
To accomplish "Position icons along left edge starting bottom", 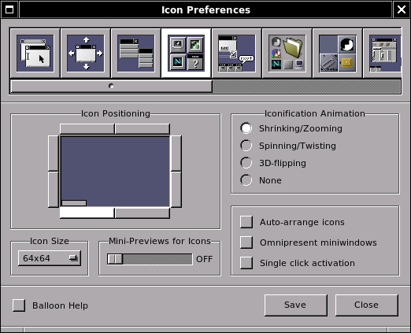I will (x=54, y=190).
